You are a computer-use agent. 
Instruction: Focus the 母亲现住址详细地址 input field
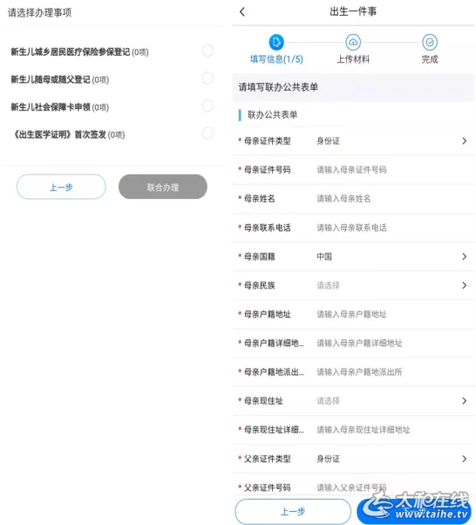coord(364,430)
